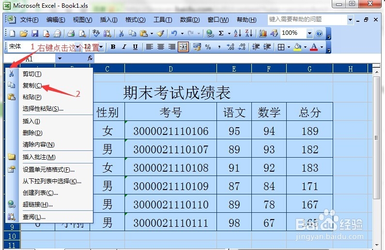Select column D header

coord(170,69)
